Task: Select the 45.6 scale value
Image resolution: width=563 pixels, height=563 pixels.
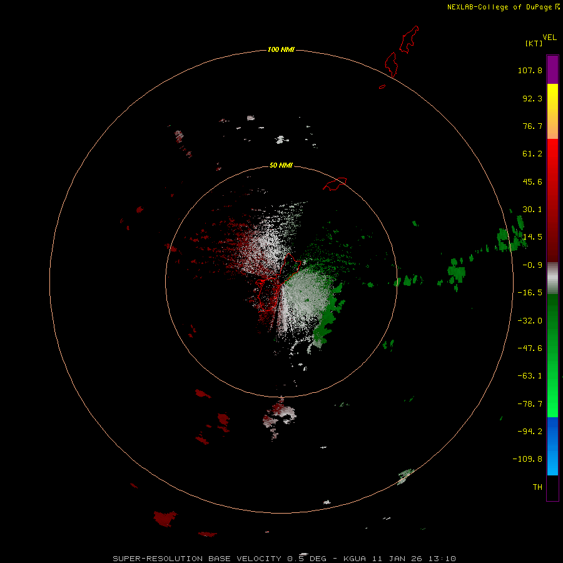Action: 532,181
